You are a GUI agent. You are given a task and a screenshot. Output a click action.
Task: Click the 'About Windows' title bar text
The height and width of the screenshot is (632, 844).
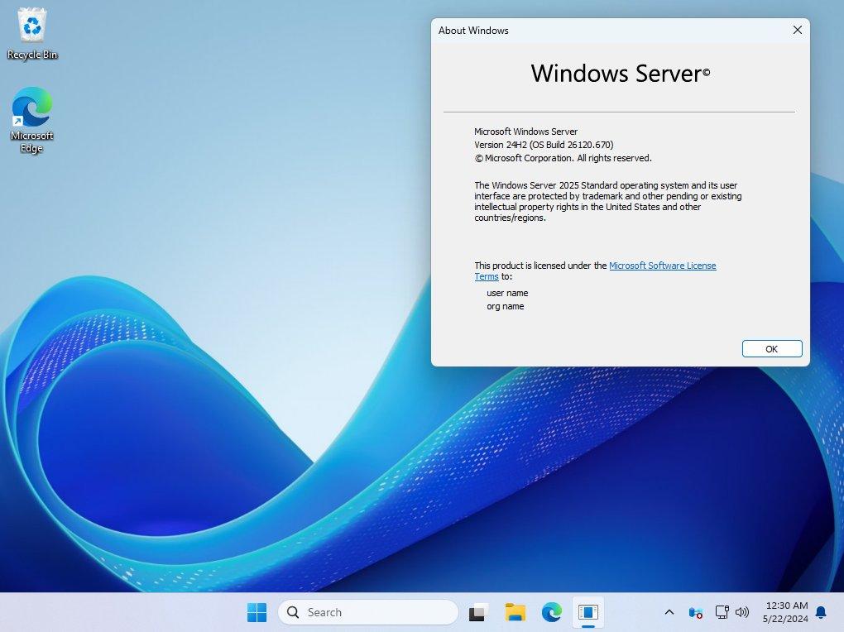pos(473,31)
